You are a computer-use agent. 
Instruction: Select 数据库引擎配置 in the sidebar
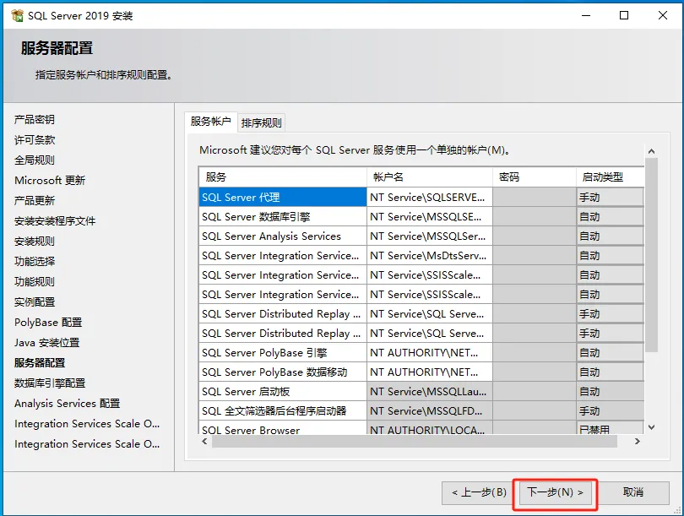[50, 383]
